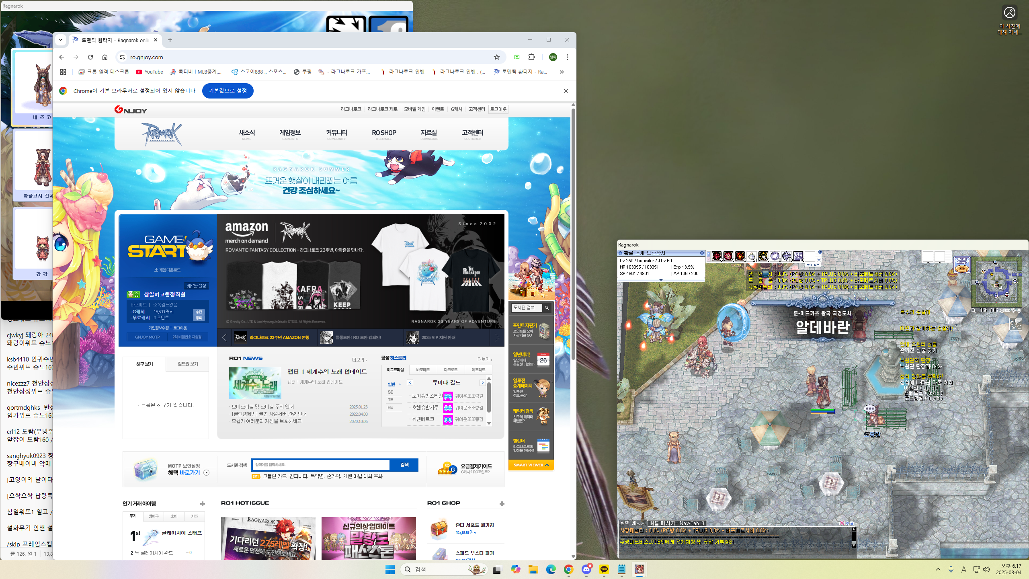
Task: Open the RO SHOP navigation menu
Action: pyautogui.click(x=384, y=135)
